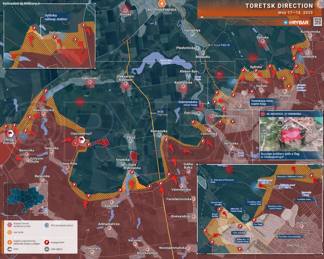Click the Zorya settlement marker dot

pos(131,141)
